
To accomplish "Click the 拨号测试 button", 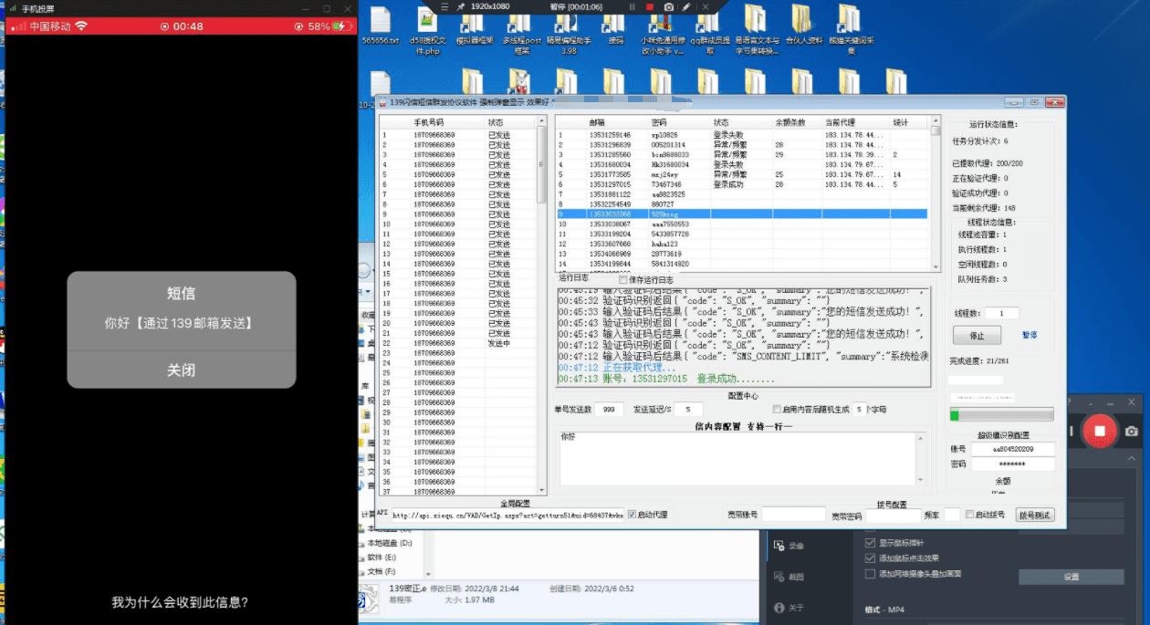I will pyautogui.click(x=1034, y=515).
